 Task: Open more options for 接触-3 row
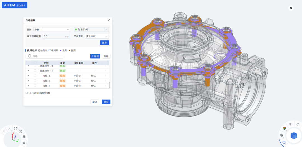(106, 76)
